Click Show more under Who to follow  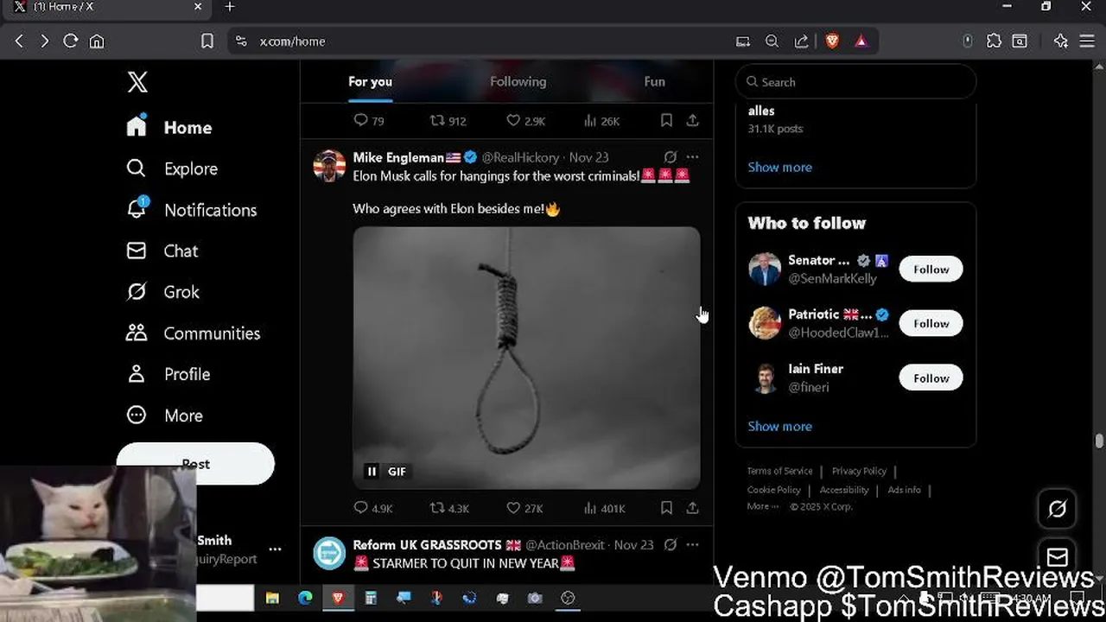[779, 426]
